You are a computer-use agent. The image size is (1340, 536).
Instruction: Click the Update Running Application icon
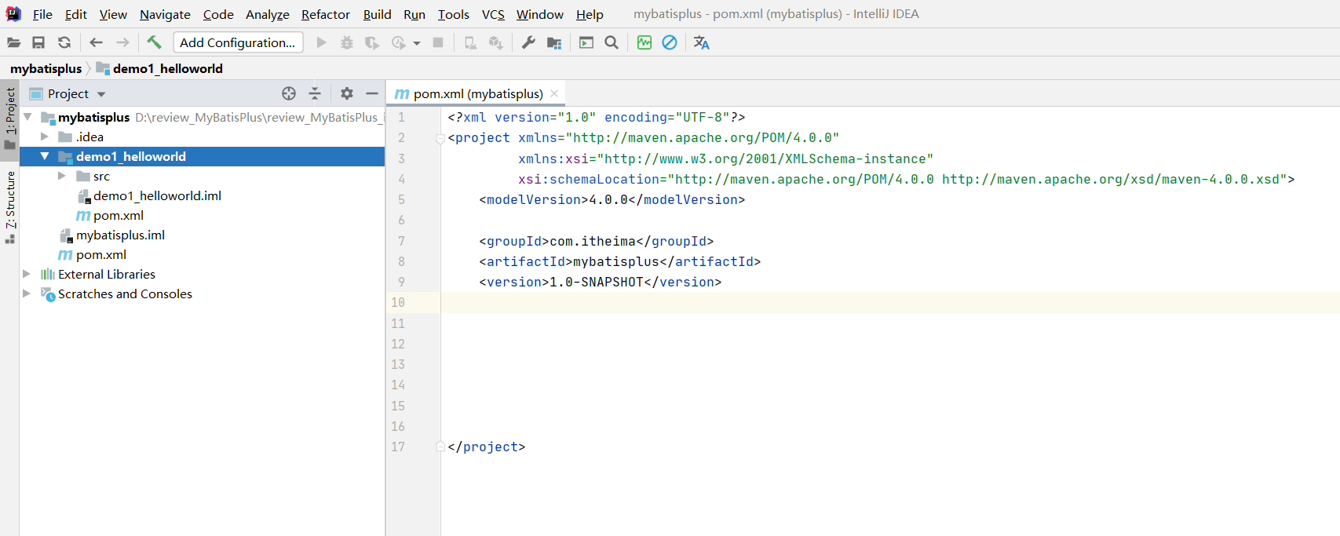(x=495, y=42)
